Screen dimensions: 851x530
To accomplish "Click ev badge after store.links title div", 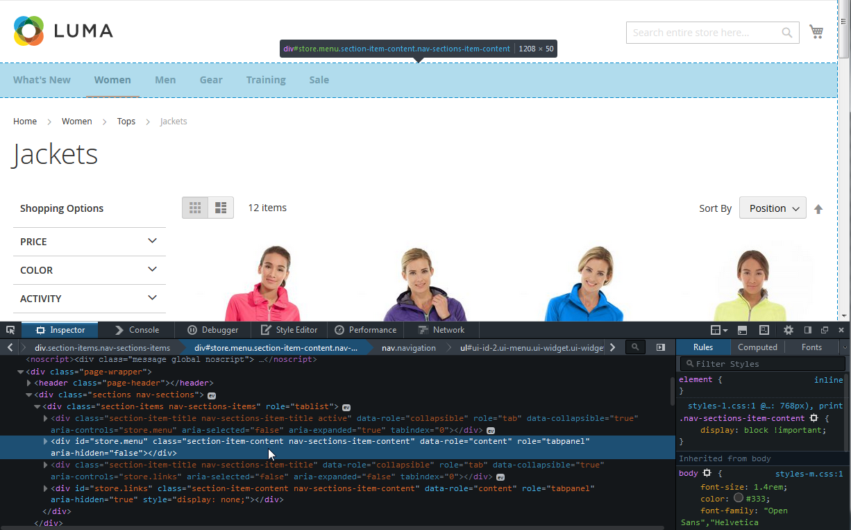I will (500, 477).
